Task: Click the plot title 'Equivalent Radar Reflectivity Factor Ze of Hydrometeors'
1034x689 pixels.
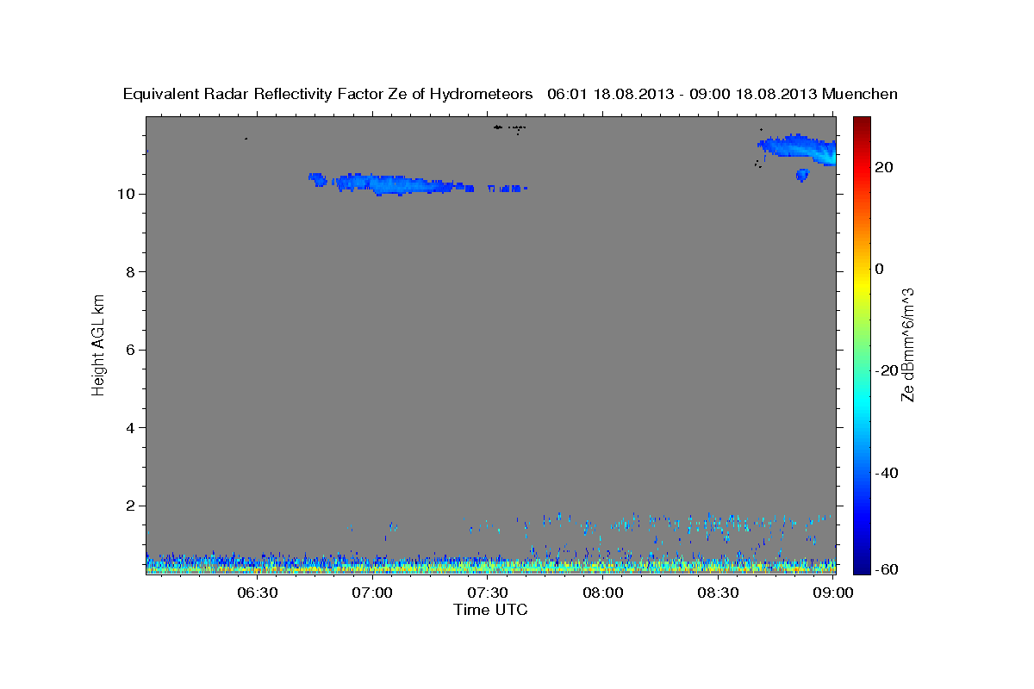Action: click(328, 94)
